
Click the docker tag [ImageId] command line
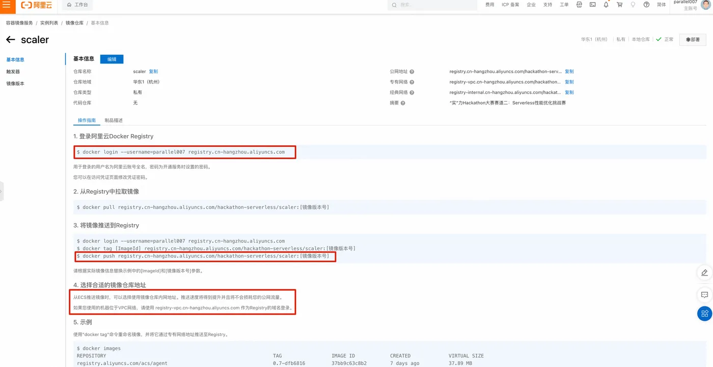pos(216,249)
